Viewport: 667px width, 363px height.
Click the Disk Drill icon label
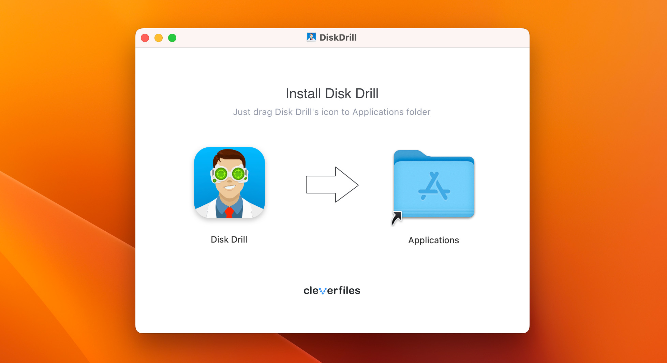point(229,239)
